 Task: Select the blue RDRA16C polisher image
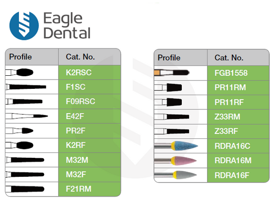coord(176,146)
